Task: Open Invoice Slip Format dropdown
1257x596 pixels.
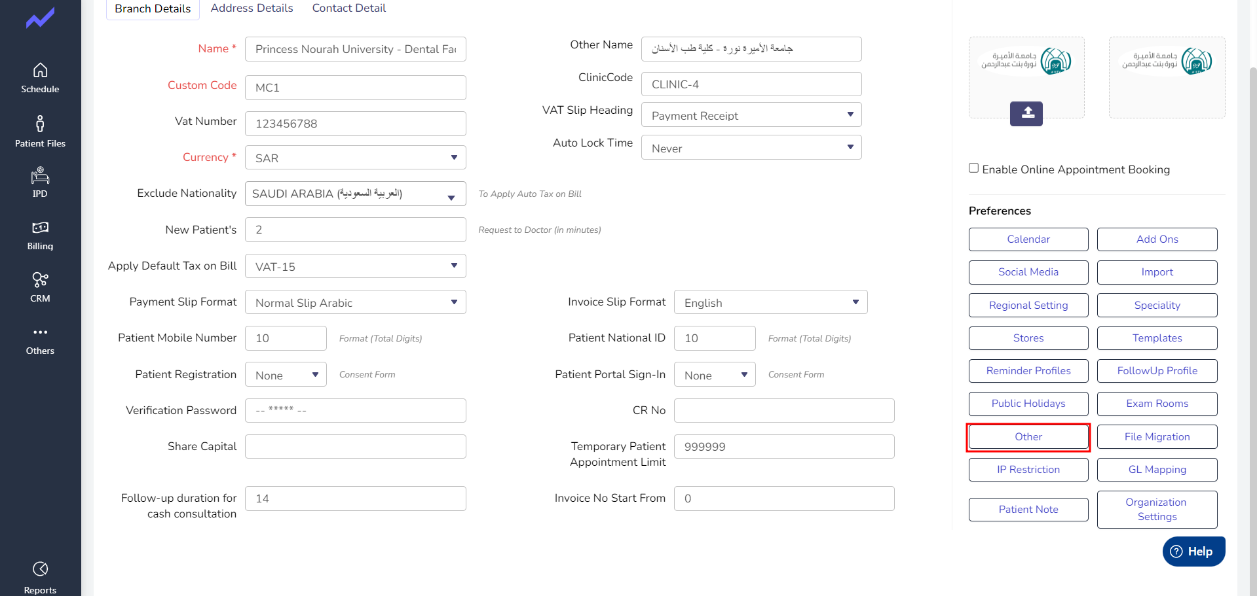Action: [771, 302]
